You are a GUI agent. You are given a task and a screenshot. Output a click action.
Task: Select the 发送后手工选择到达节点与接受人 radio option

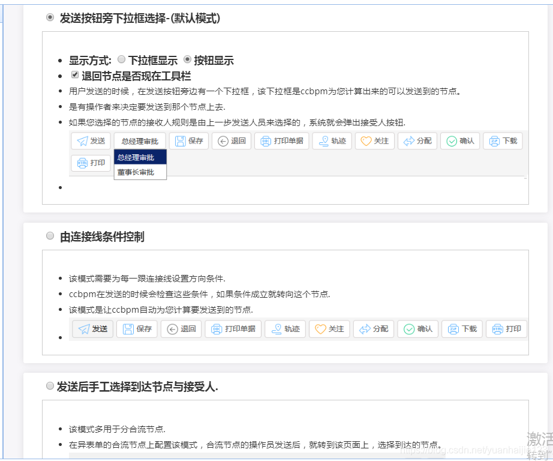[x=50, y=386]
